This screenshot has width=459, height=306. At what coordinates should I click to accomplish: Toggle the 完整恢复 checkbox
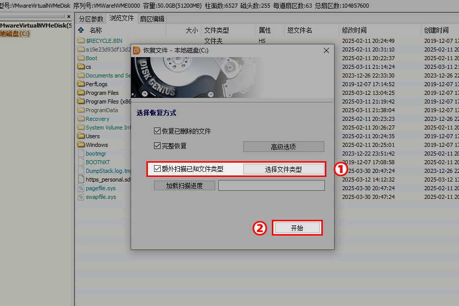tap(157, 145)
